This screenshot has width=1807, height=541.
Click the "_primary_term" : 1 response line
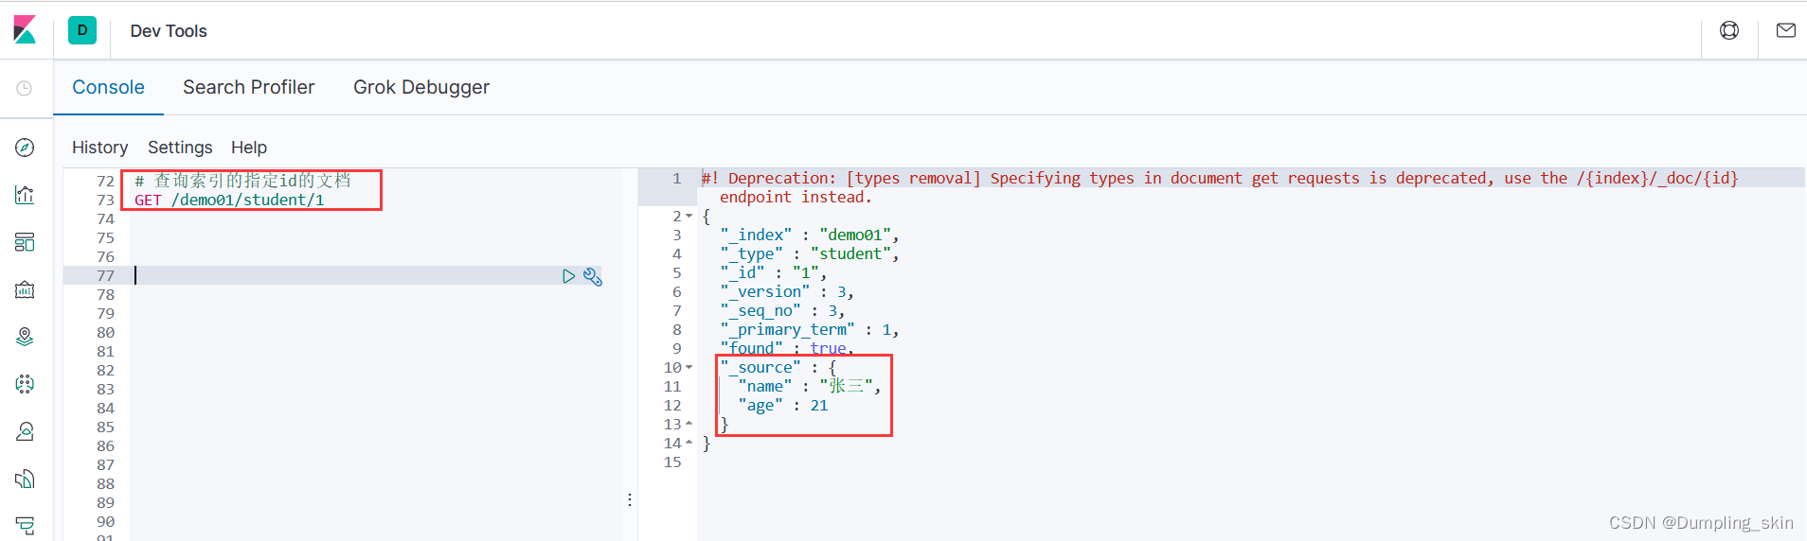click(810, 329)
